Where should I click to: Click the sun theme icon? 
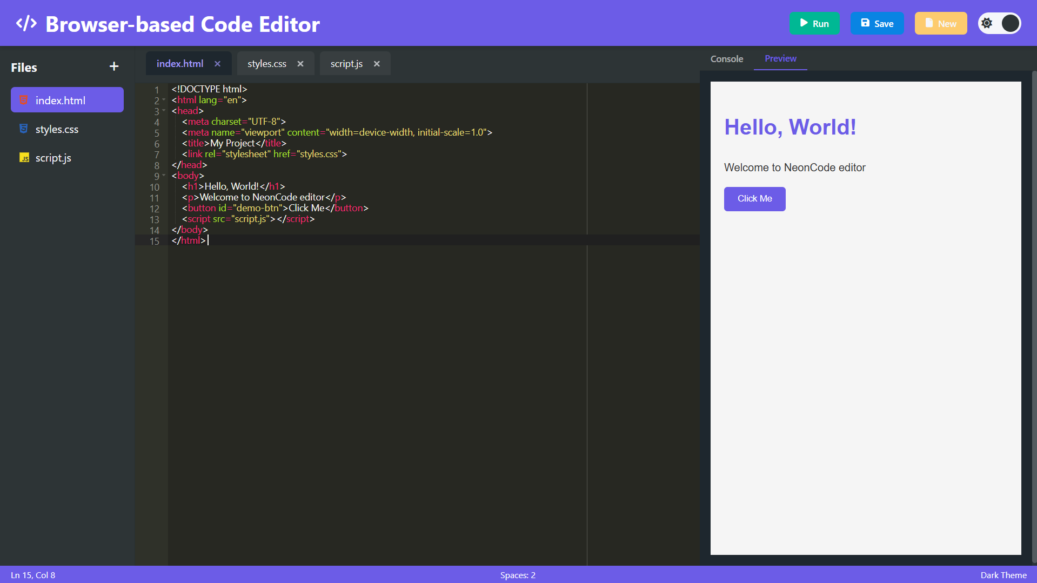pyautogui.click(x=987, y=23)
